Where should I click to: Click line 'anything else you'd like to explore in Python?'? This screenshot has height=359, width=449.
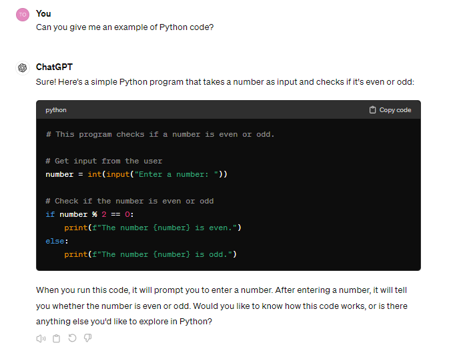click(124, 322)
